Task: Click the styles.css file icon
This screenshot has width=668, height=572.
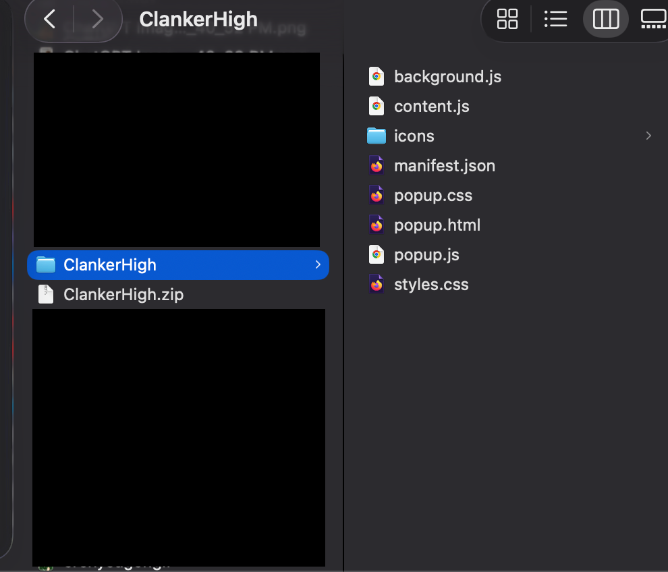Action: 377,284
